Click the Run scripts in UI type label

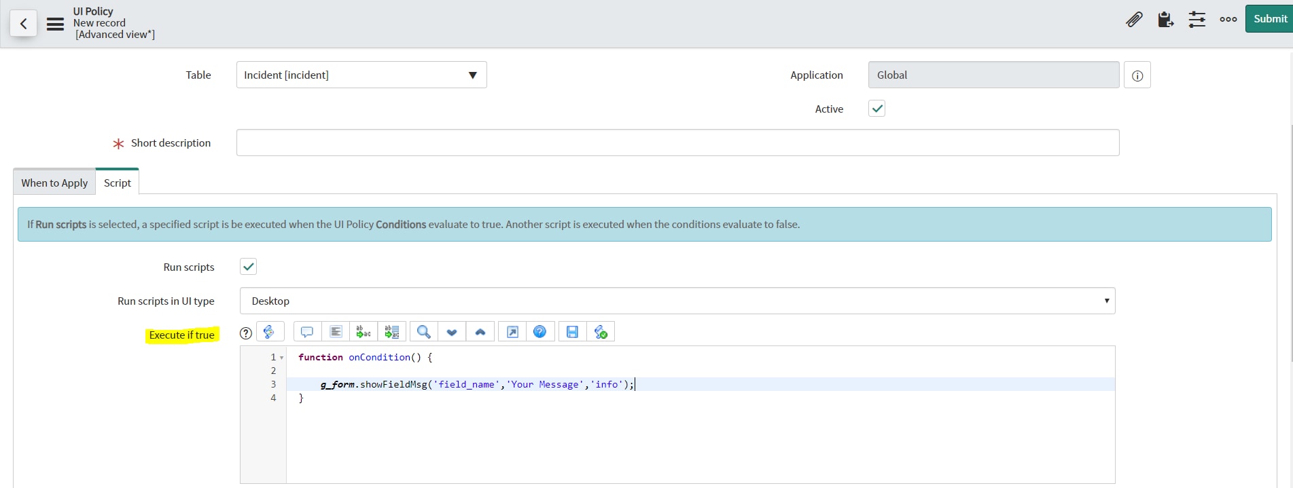tap(166, 301)
